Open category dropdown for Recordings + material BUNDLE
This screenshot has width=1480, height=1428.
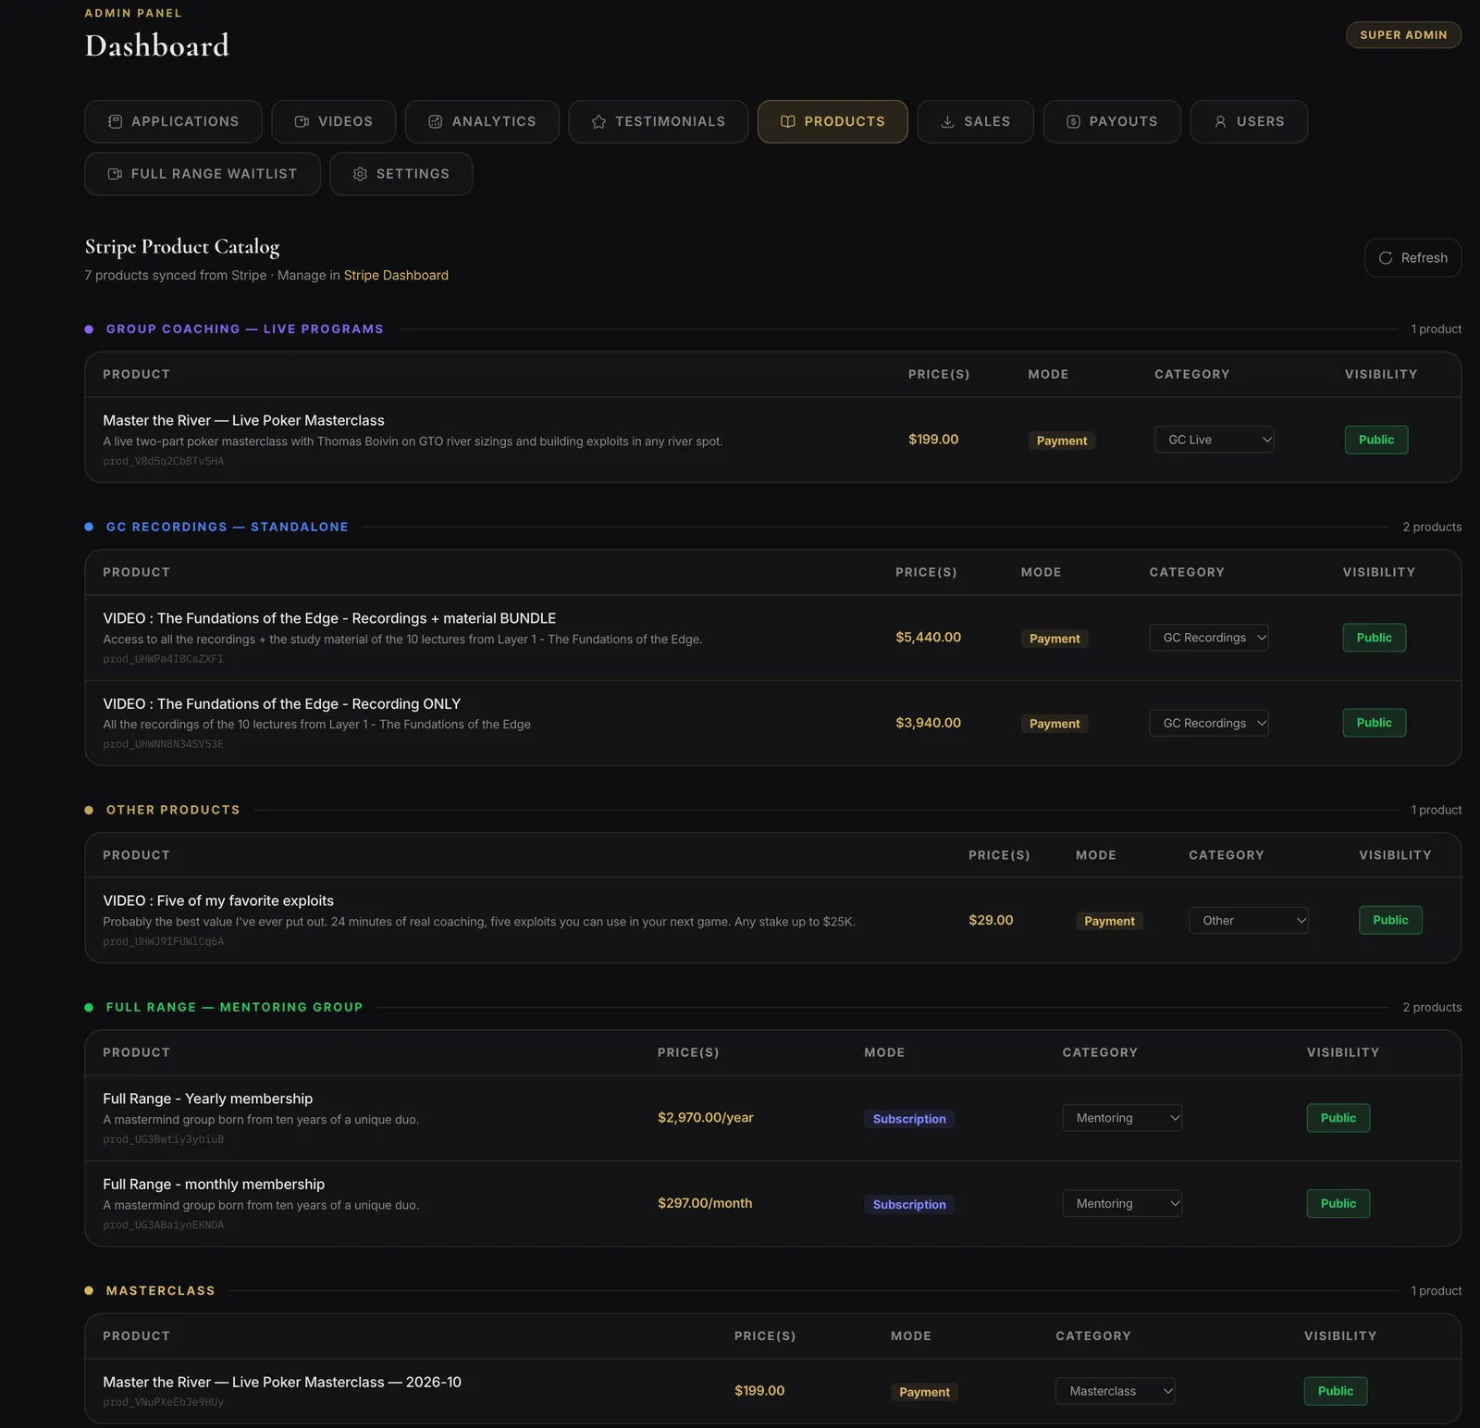click(1208, 638)
